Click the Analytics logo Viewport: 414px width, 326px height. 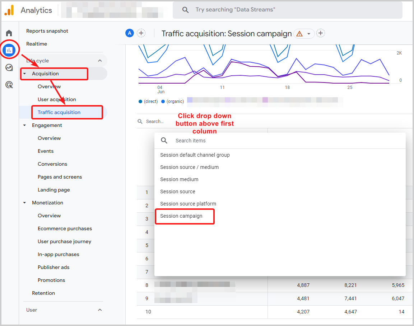pos(9,10)
